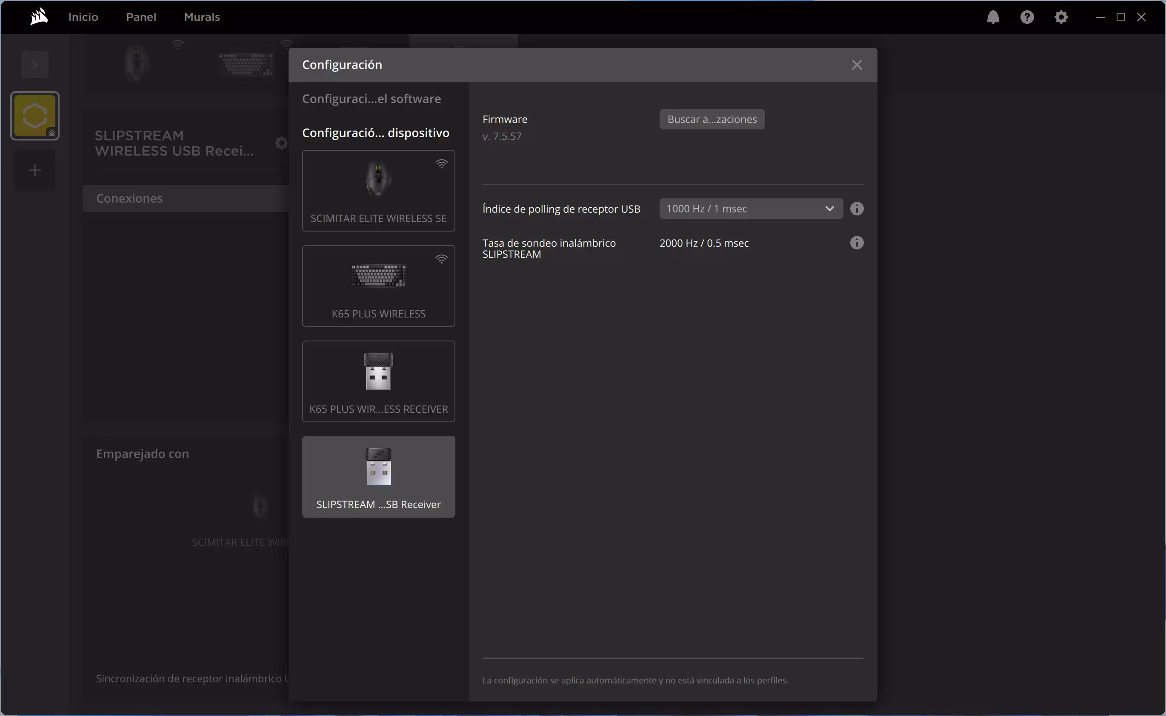Image resolution: width=1166 pixels, height=716 pixels.
Task: Open the Conexiones section
Action: coord(186,198)
